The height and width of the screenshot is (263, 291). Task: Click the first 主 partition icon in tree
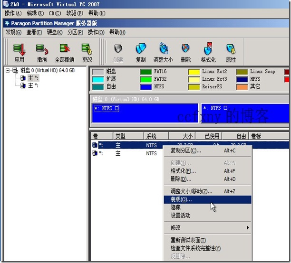pos(23,78)
